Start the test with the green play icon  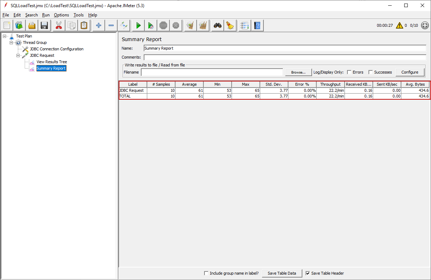[x=138, y=25]
